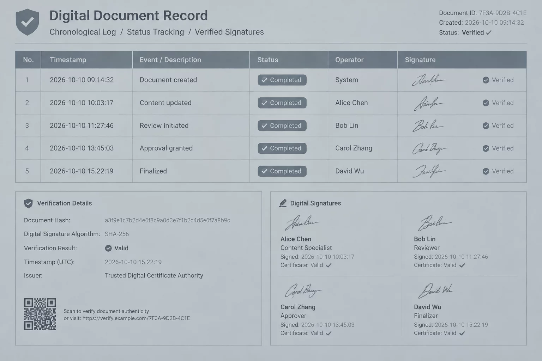This screenshot has height=361, width=542.
Task: Click the Completed badge for Document created
Action: click(x=282, y=80)
